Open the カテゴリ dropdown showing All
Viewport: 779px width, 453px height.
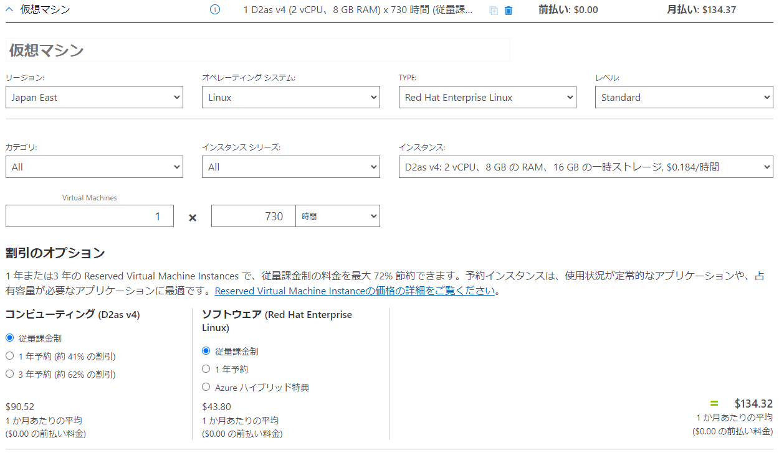94,167
